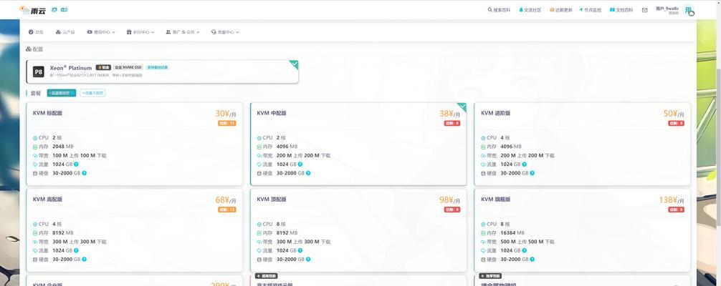Choose the KVM 标配版 plan
This screenshot has width=721, height=286.
point(134,144)
